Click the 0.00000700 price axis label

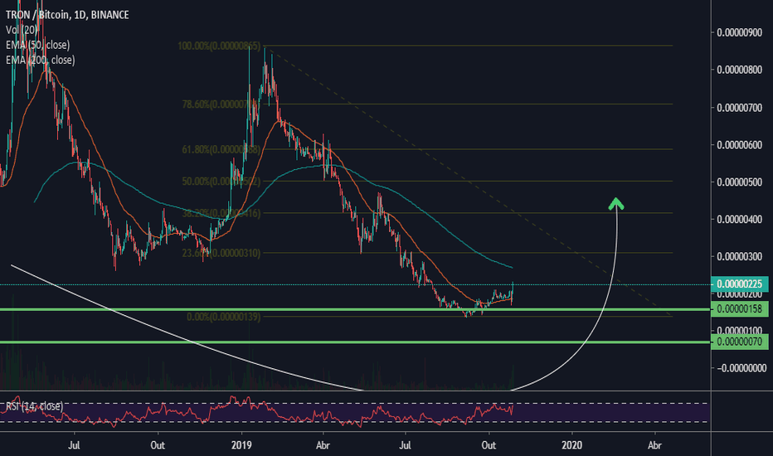pyautogui.click(x=740, y=108)
